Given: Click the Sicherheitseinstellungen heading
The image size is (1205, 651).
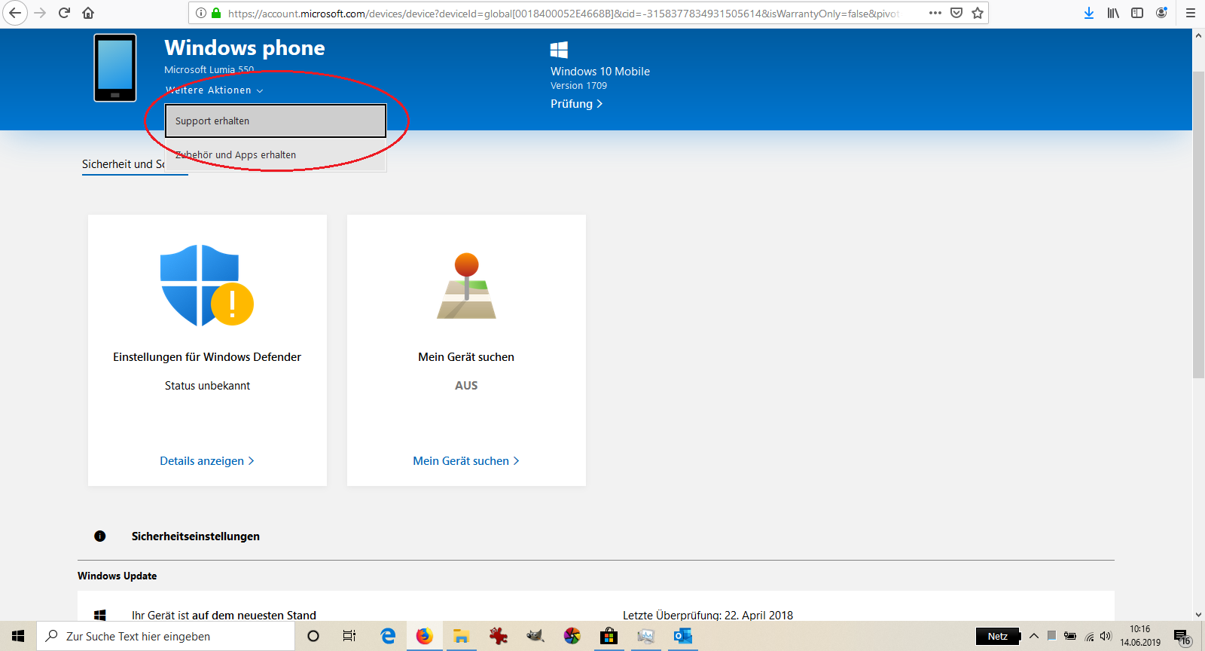Looking at the screenshot, I should 196,536.
